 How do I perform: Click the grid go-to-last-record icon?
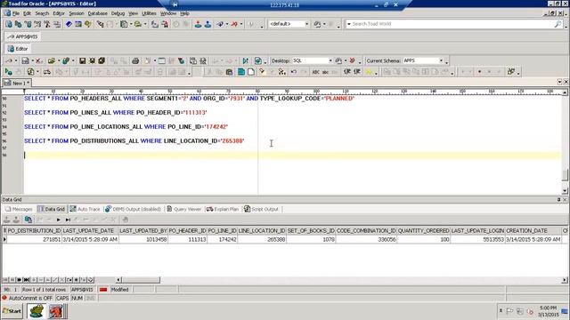pos(68,220)
